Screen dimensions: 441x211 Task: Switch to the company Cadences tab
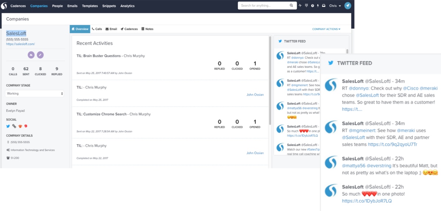click(129, 29)
